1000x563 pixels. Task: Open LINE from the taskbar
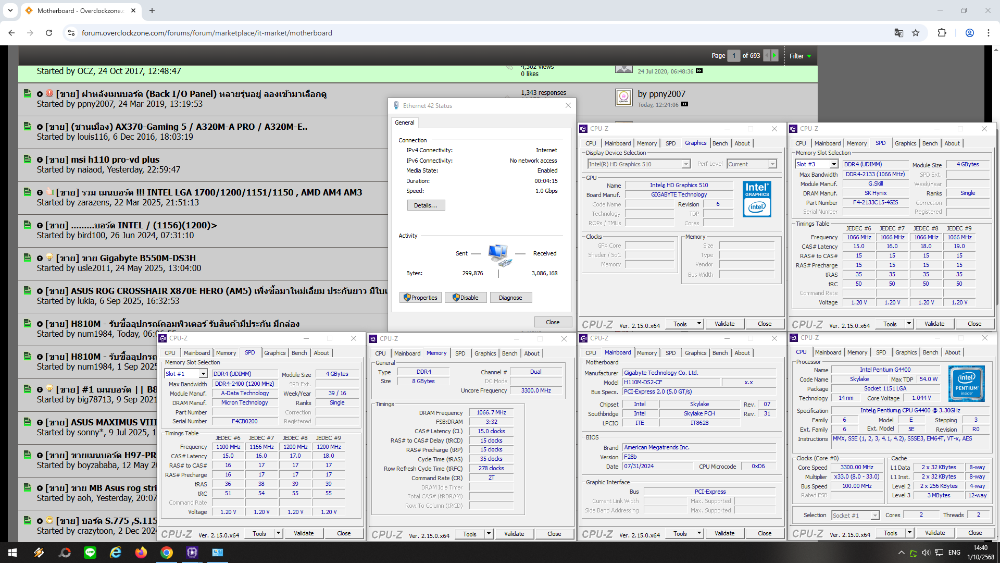click(x=90, y=553)
